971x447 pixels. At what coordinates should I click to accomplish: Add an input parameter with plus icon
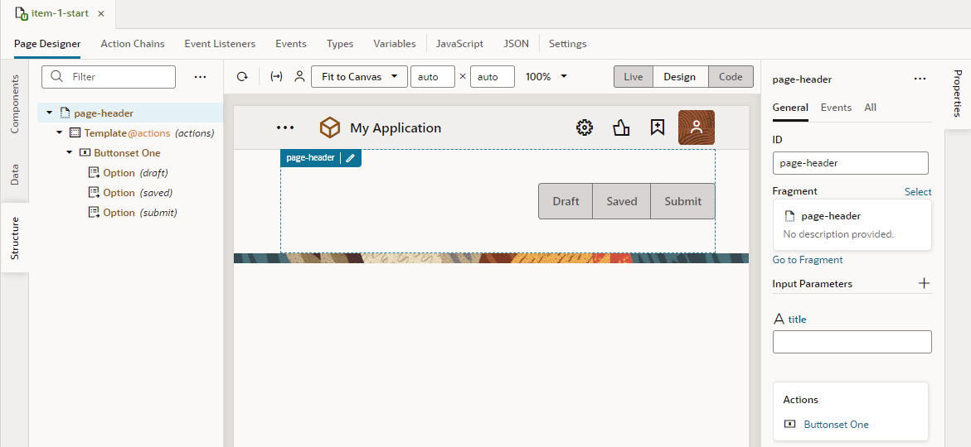point(924,283)
